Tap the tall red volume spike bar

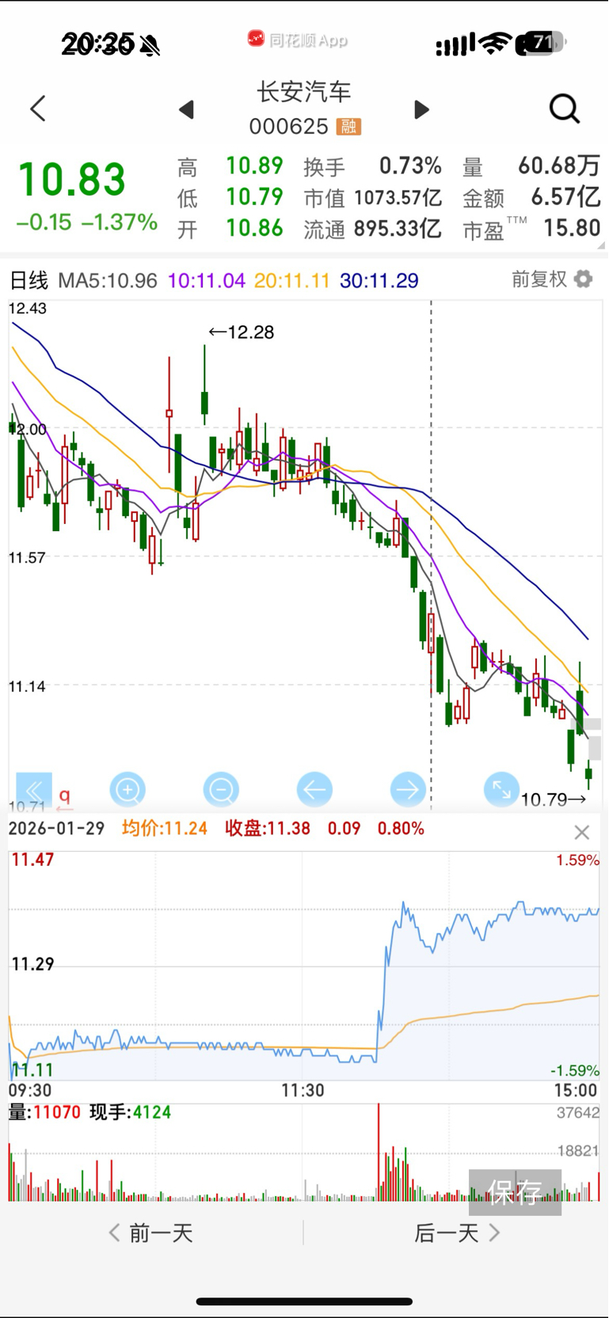pyautogui.click(x=379, y=1153)
